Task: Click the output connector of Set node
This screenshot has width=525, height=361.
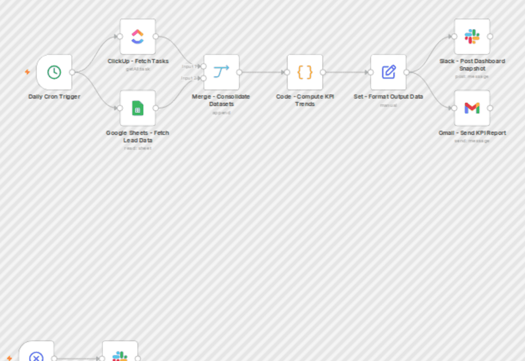Action: click(407, 72)
